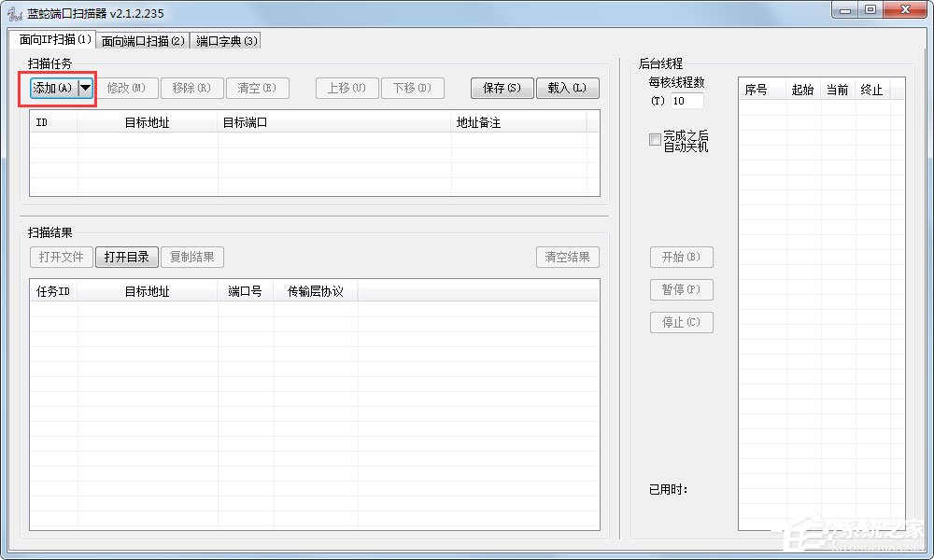Viewport: 934px width, 560px height.
Task: Click the 打开目录 button
Action: click(x=127, y=257)
